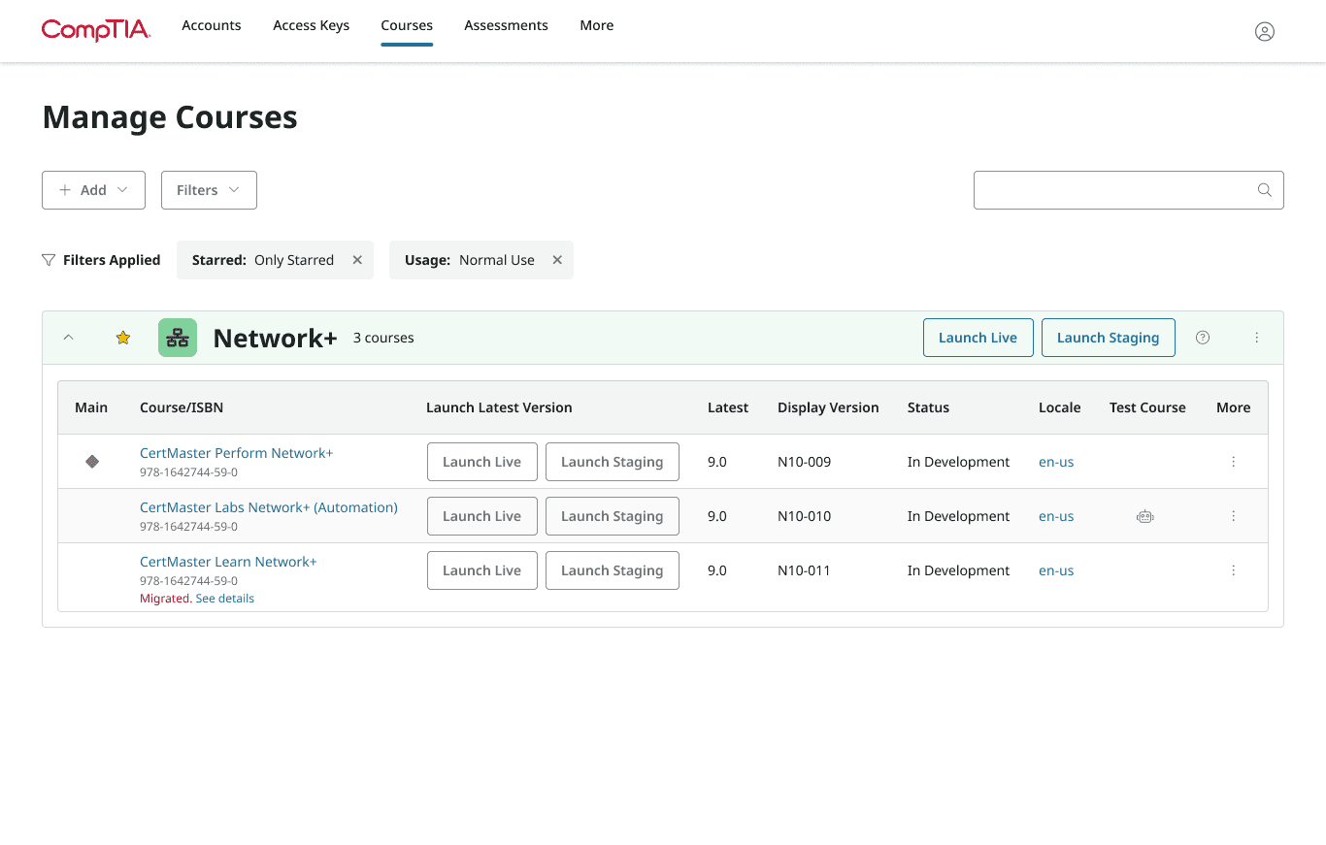Image resolution: width=1326 pixels, height=845 pixels.
Task: Open CertMaster Learn Network+ course link
Action: click(x=228, y=562)
